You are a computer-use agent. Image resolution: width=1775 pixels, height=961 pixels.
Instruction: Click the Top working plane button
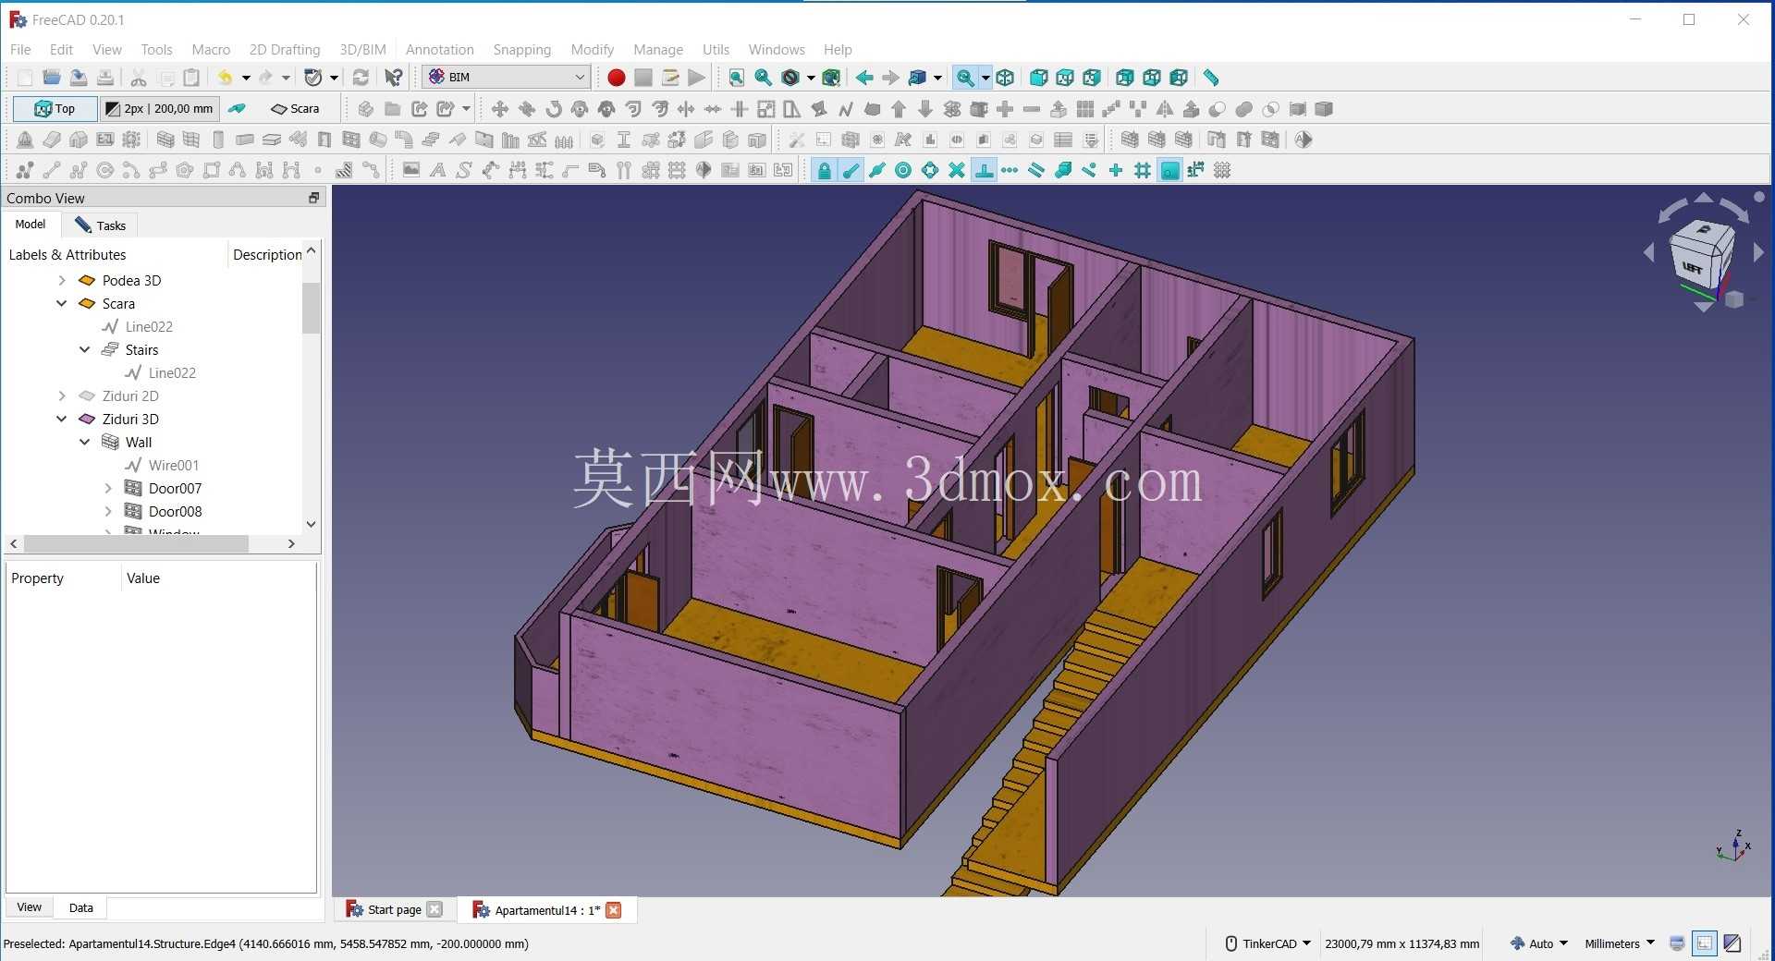click(55, 109)
